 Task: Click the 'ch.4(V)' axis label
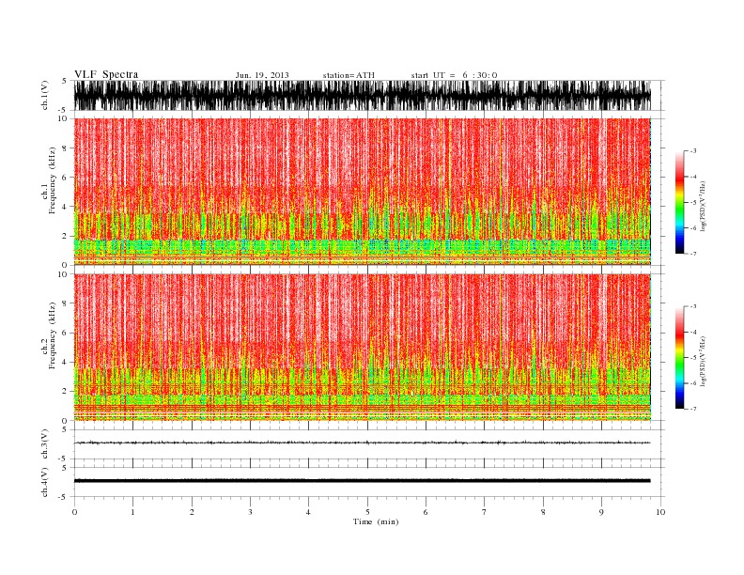[45, 482]
